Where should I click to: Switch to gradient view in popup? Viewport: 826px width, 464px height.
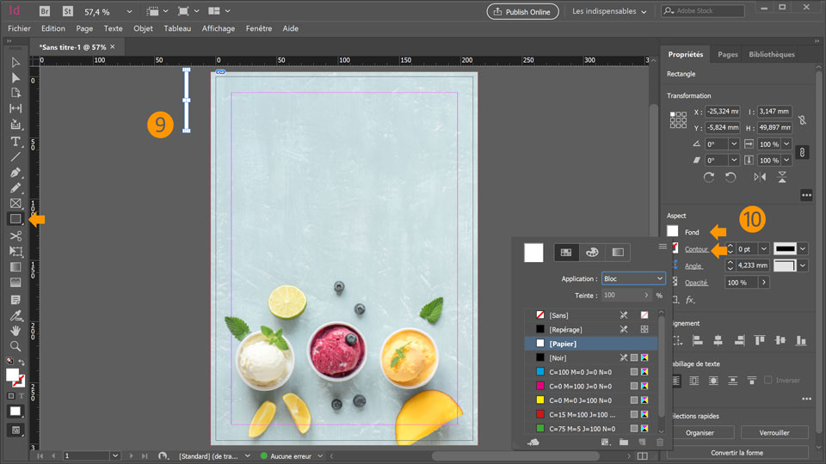coord(618,253)
